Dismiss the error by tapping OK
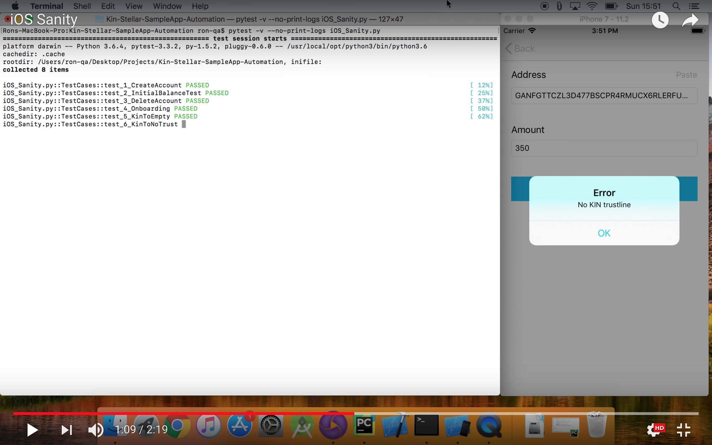Image resolution: width=712 pixels, height=445 pixels. [x=604, y=233]
